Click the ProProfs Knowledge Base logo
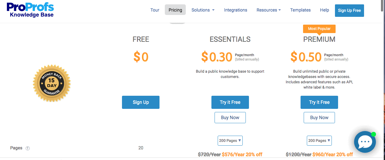Image resolution: width=385 pixels, height=160 pixels. (x=30, y=10)
